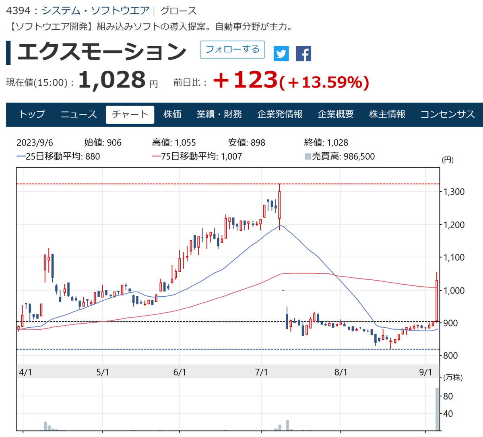This screenshot has width=483, height=437.
Task: Click the 4/1 date axis label
Action: (25, 372)
